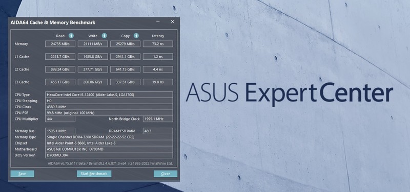Select the Memory Write value field
The width and height of the screenshot is (410, 192).
[x=93, y=44]
